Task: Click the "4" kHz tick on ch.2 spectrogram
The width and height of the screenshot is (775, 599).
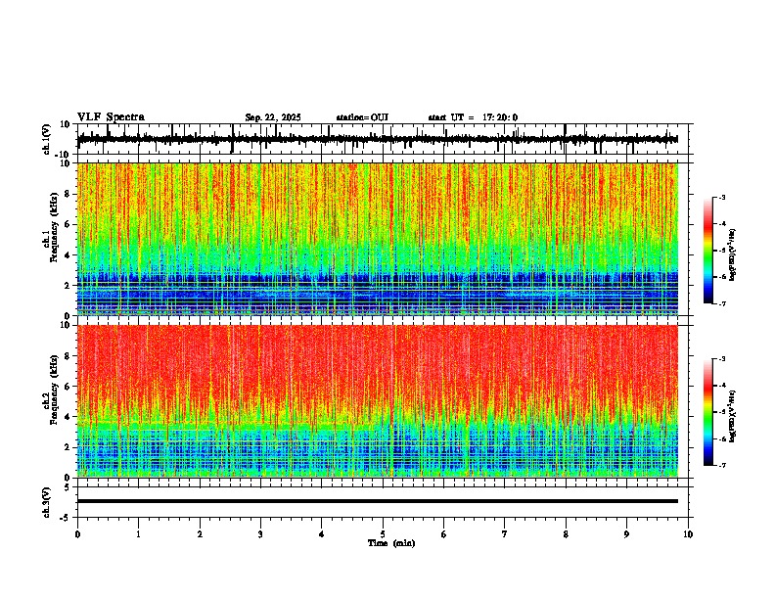Action: 68,417
